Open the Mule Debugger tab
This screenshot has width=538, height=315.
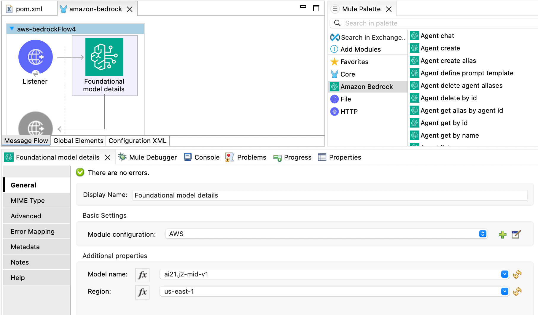[x=147, y=157]
